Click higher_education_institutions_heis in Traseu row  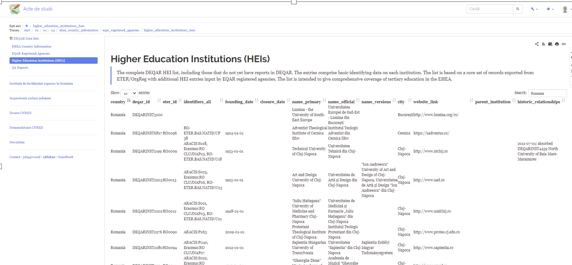170,30
